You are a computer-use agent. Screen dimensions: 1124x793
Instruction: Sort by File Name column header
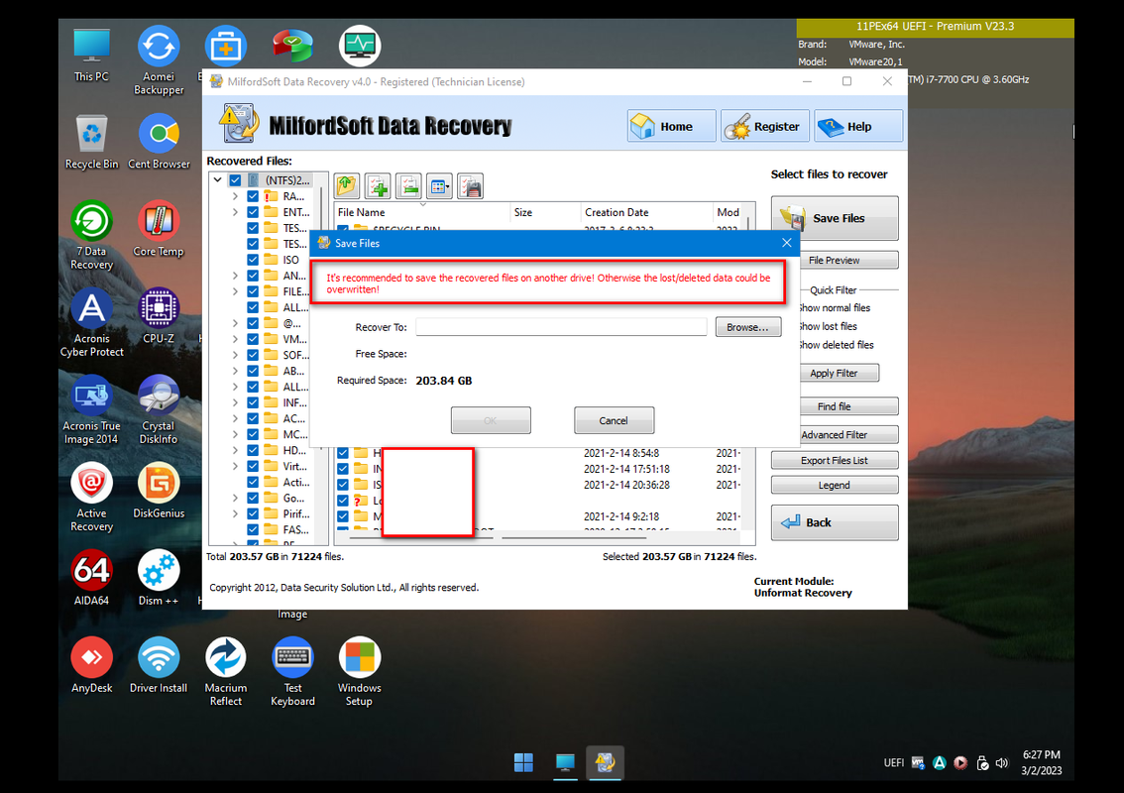coord(421,212)
